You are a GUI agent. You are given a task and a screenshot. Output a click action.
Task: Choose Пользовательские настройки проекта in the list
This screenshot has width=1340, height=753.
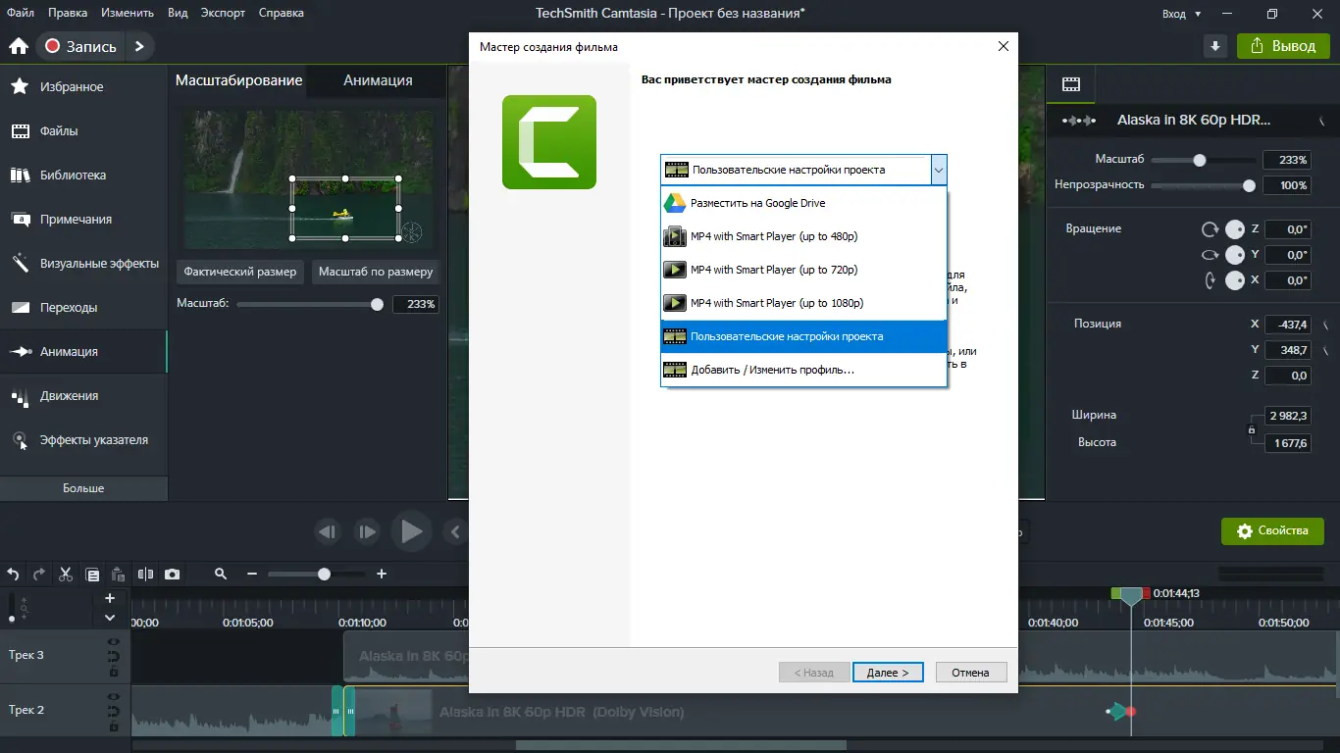[x=804, y=336]
